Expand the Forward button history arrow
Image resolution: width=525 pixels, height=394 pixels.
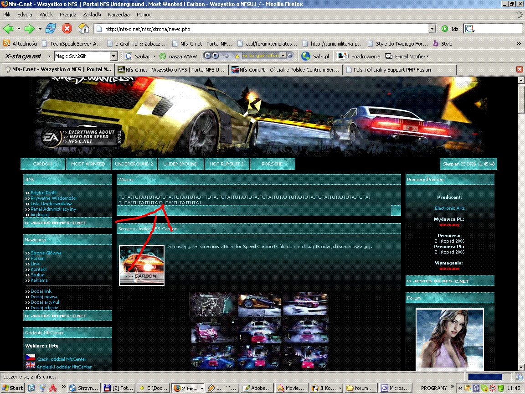(40, 29)
